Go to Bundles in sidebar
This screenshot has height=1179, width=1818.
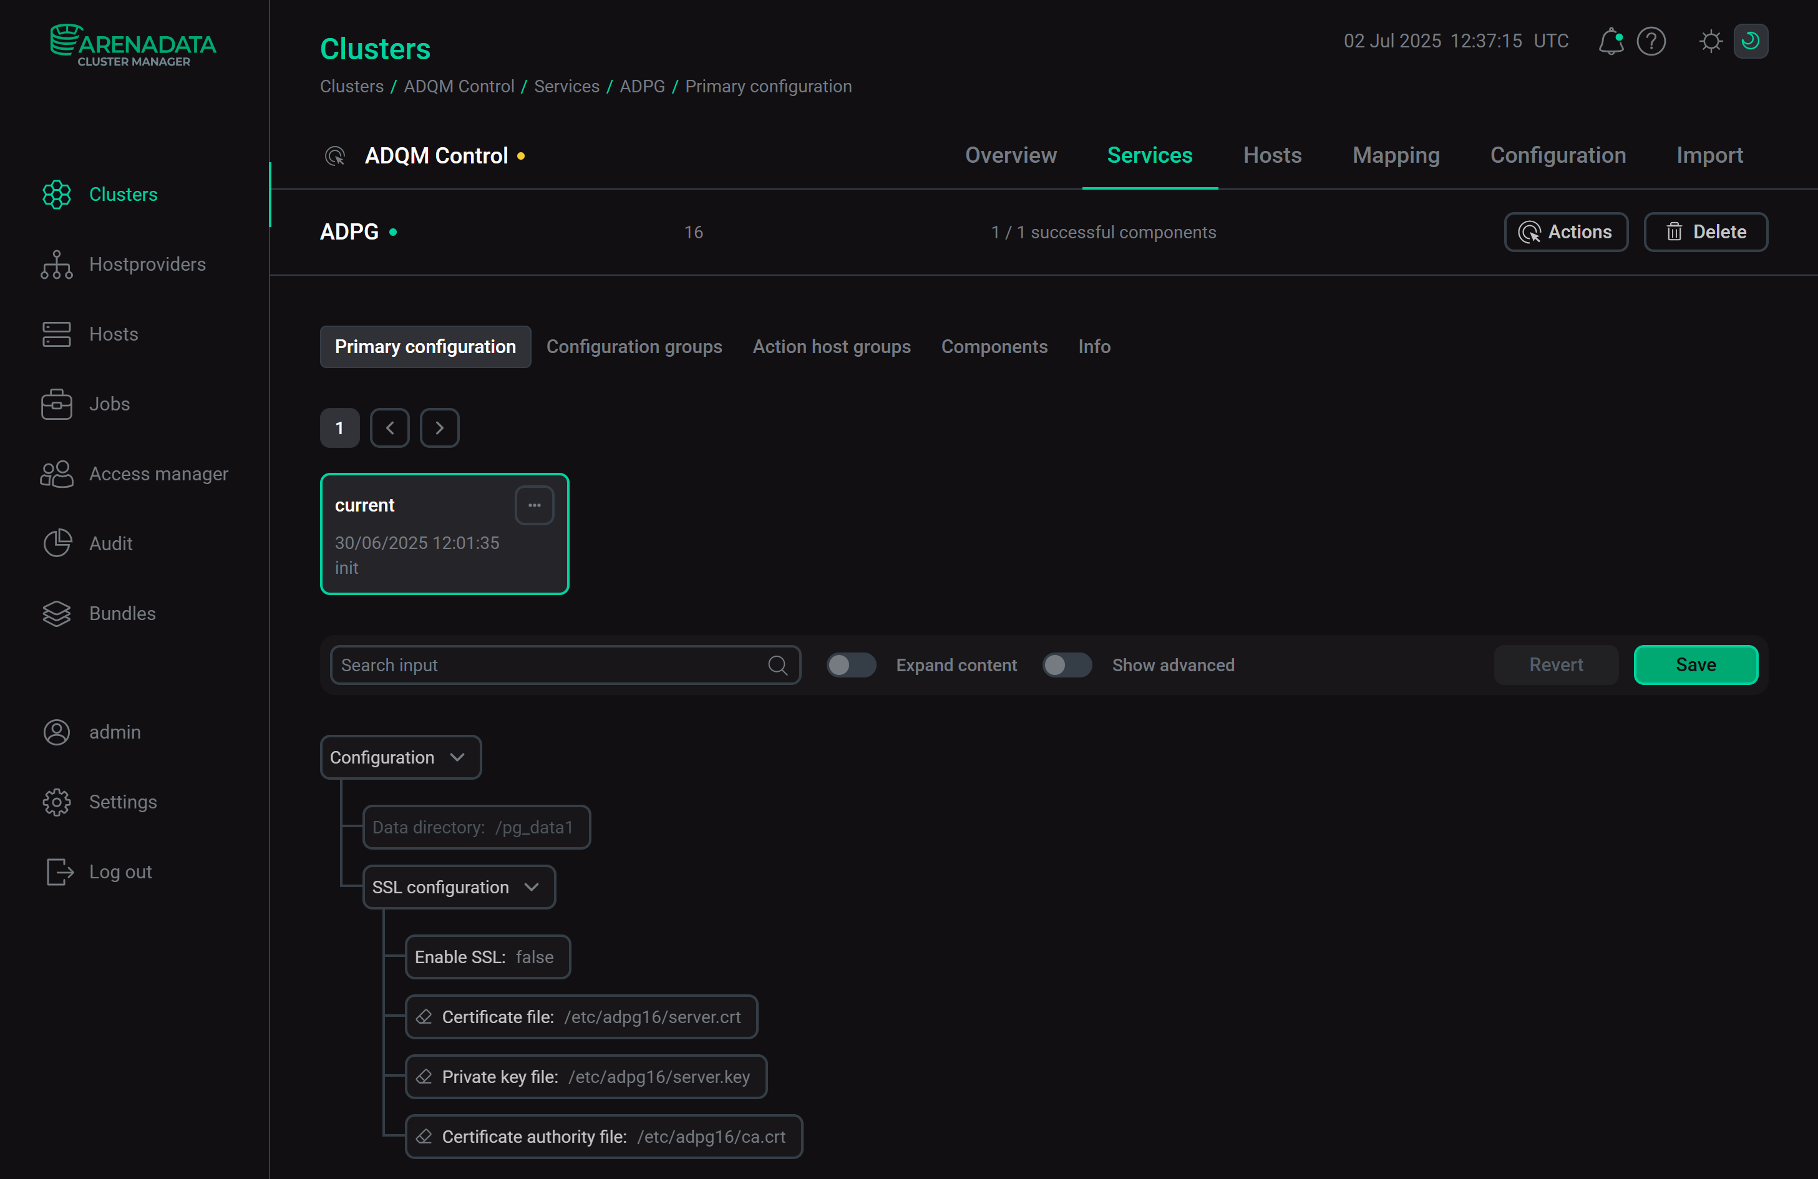point(122,613)
